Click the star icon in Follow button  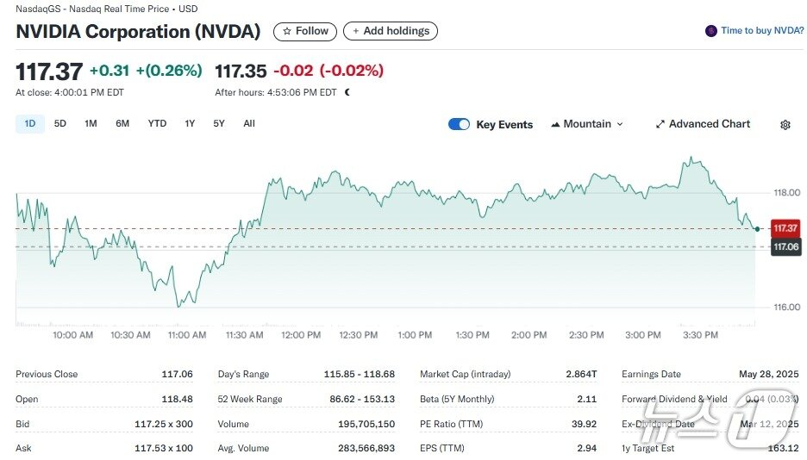click(287, 31)
